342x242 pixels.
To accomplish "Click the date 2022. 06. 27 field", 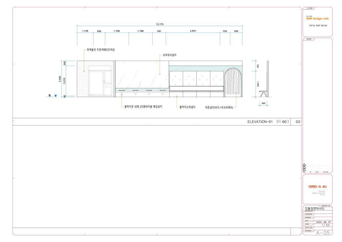I will point(322,222).
